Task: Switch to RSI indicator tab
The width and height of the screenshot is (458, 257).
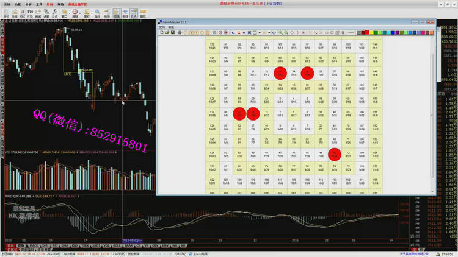Action: (55, 245)
